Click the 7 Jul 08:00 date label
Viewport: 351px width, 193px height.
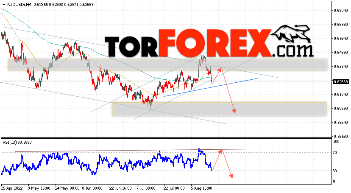(146, 188)
